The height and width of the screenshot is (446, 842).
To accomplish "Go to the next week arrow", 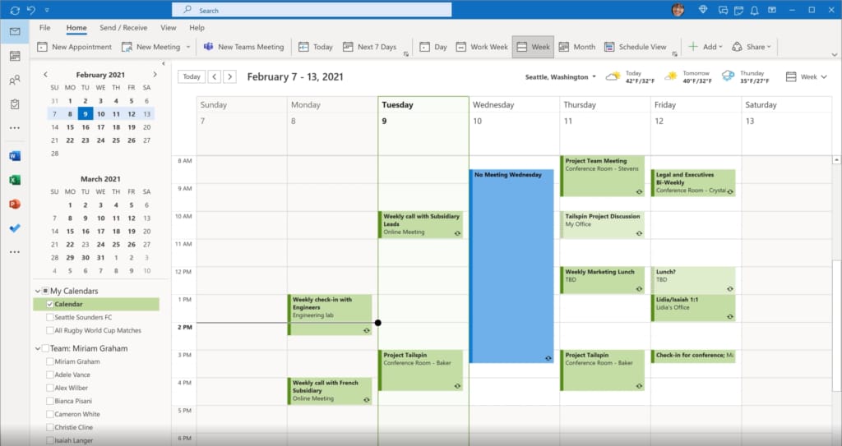I will pyautogui.click(x=230, y=76).
